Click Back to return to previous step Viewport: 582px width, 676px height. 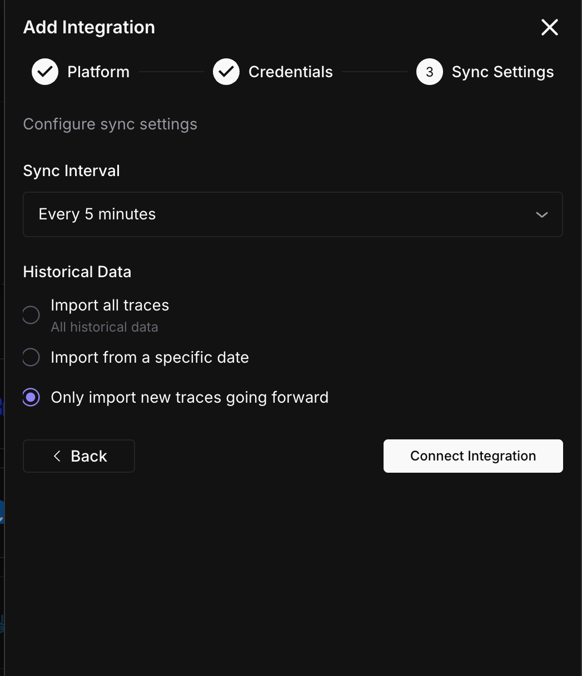(78, 455)
